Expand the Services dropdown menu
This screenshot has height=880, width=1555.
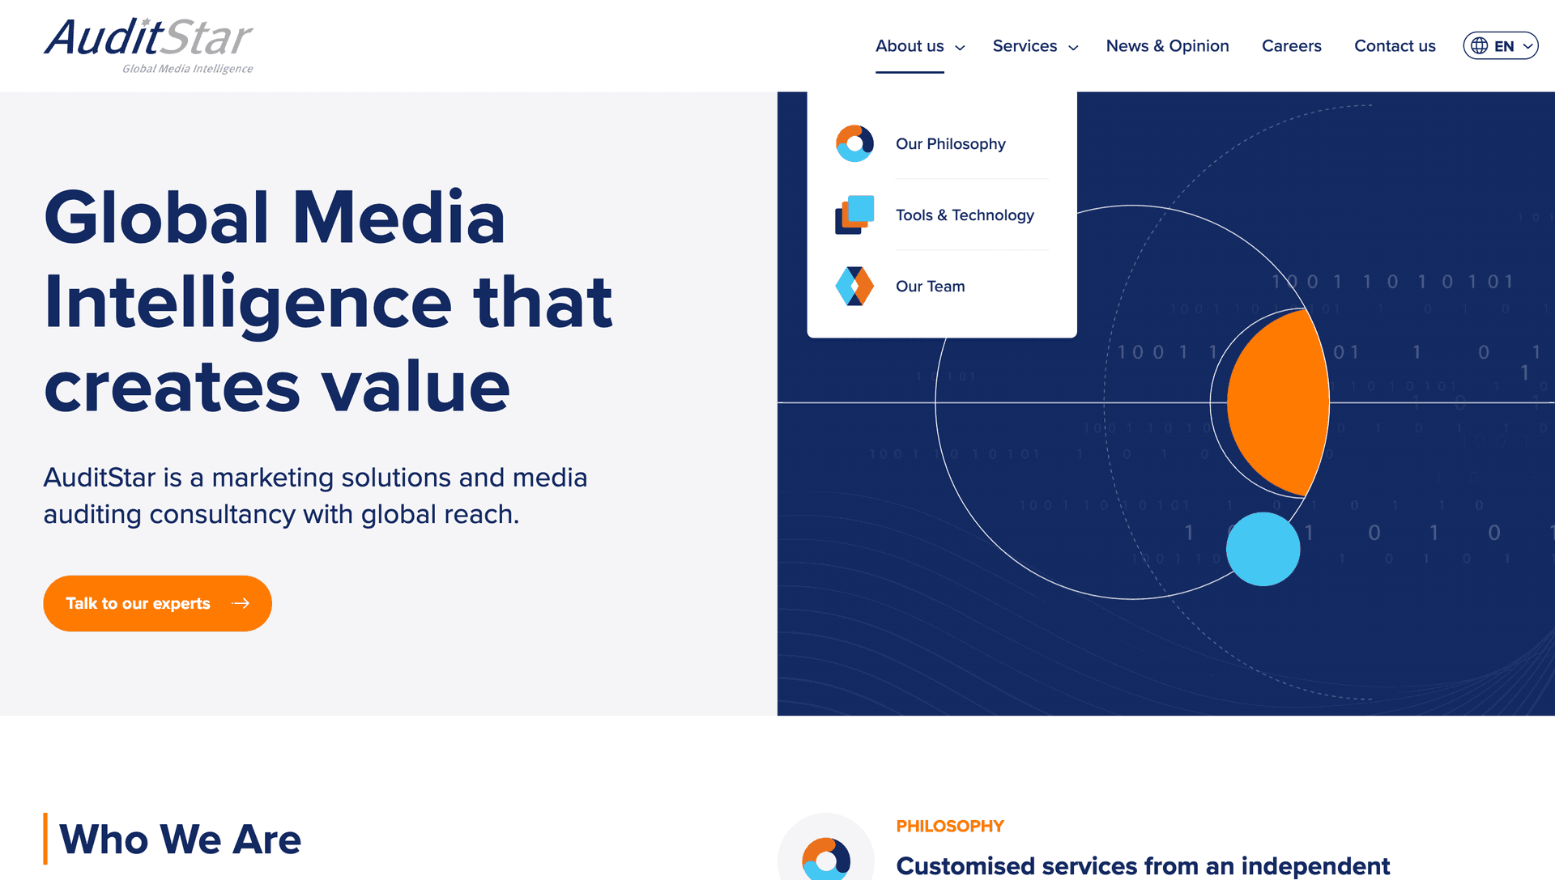[x=1033, y=46]
